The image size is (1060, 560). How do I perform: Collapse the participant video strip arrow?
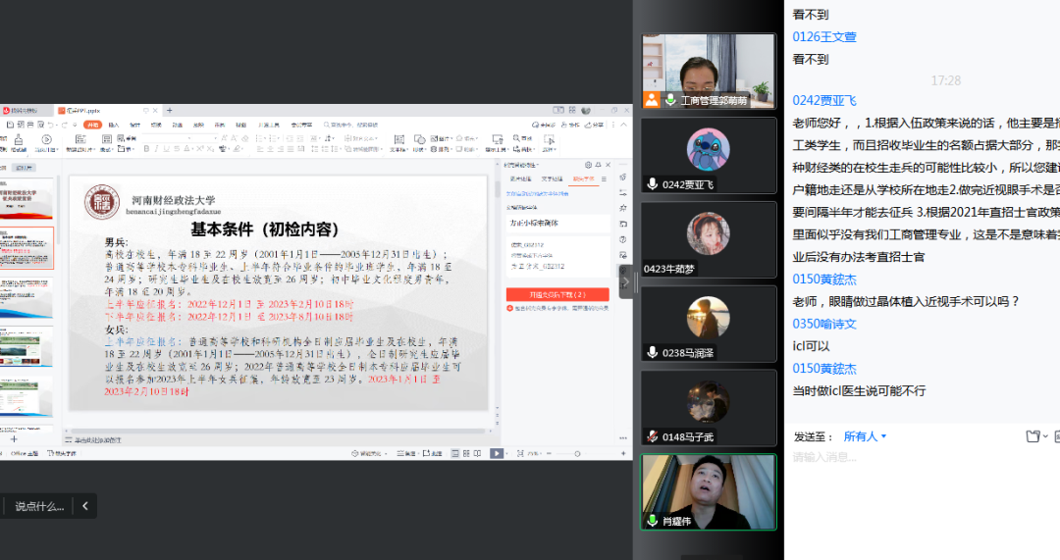tap(626, 281)
